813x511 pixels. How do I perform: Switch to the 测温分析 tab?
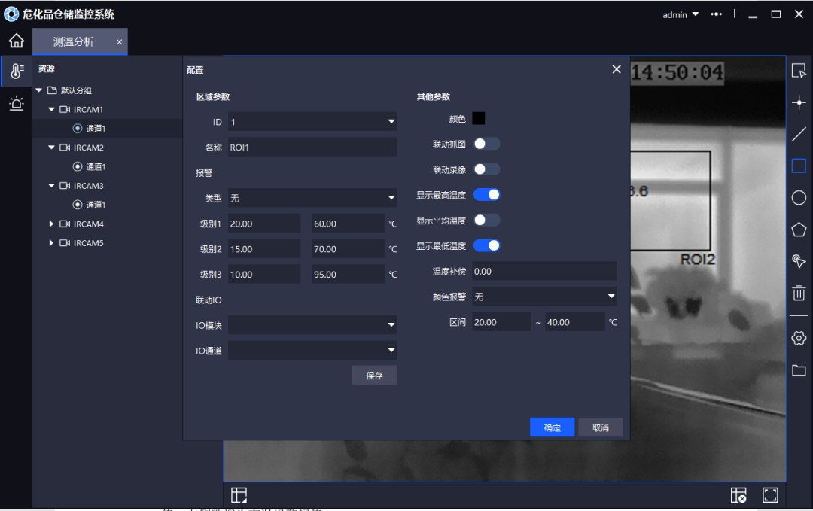pos(73,42)
